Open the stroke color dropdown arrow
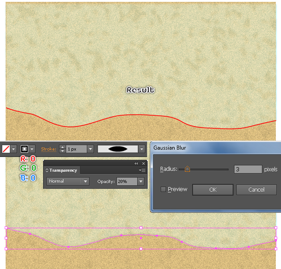281x269 pixels. pos(32,149)
